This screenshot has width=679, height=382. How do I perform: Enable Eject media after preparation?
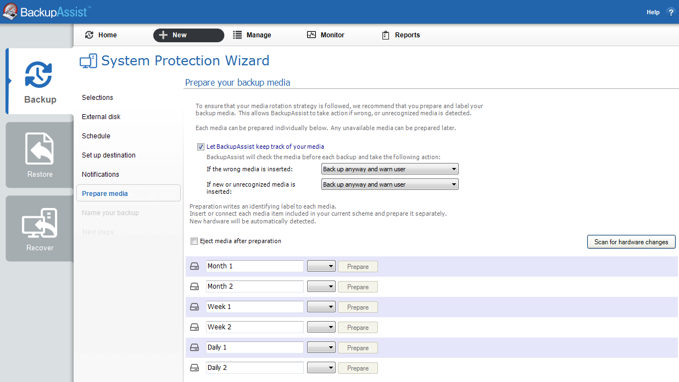[194, 241]
